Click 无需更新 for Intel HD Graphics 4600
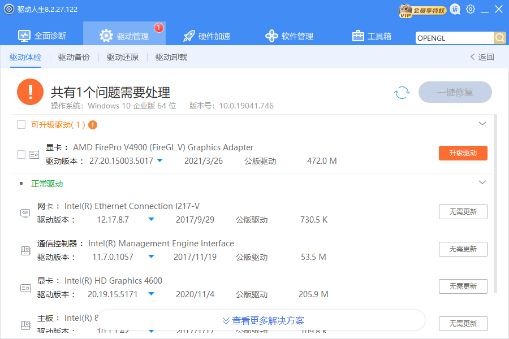The width and height of the screenshot is (509, 339). (x=463, y=286)
